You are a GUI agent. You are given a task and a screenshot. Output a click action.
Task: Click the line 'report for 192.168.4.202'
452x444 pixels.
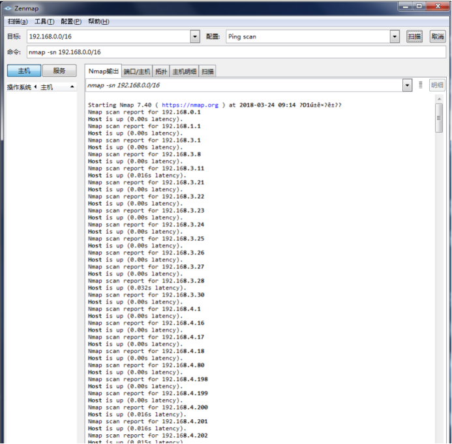point(148,436)
